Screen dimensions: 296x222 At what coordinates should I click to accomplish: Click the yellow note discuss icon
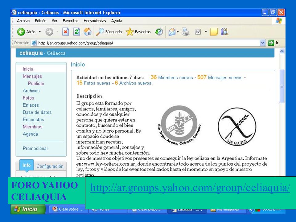[x=214, y=32]
